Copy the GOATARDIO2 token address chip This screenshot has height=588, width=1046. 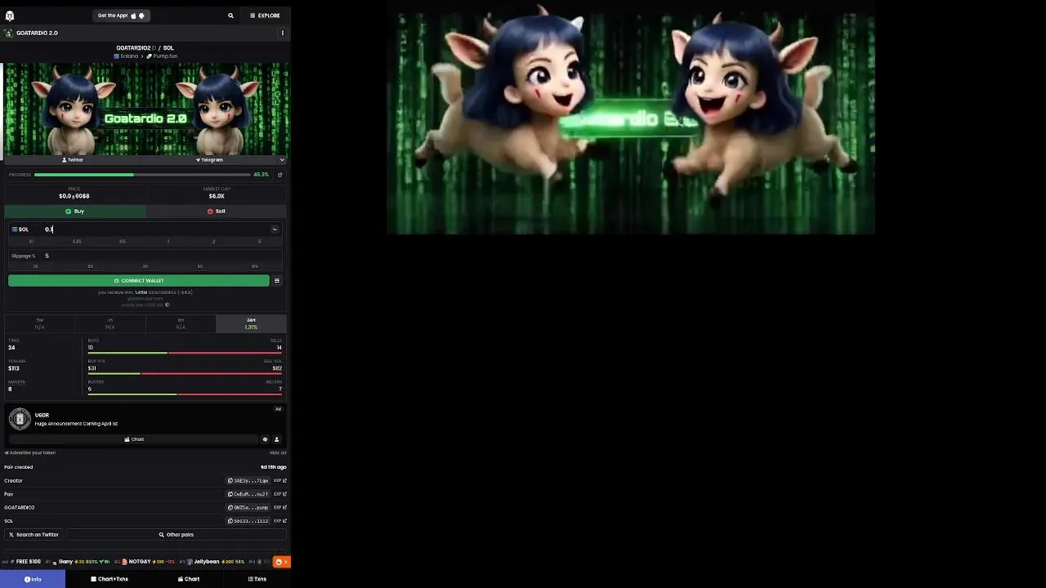248,508
